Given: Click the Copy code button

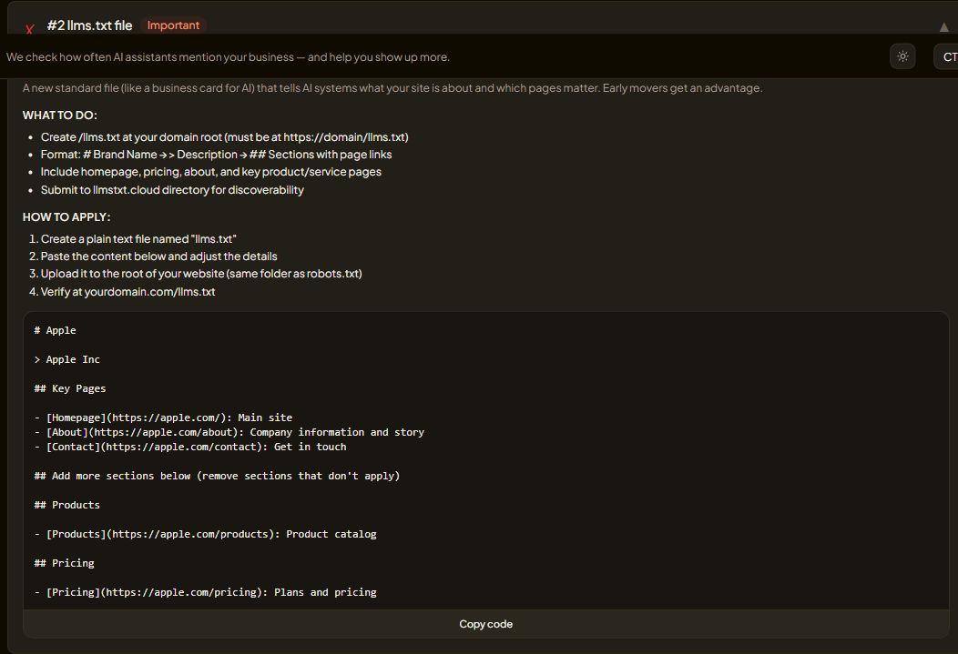Looking at the screenshot, I should (x=485, y=624).
